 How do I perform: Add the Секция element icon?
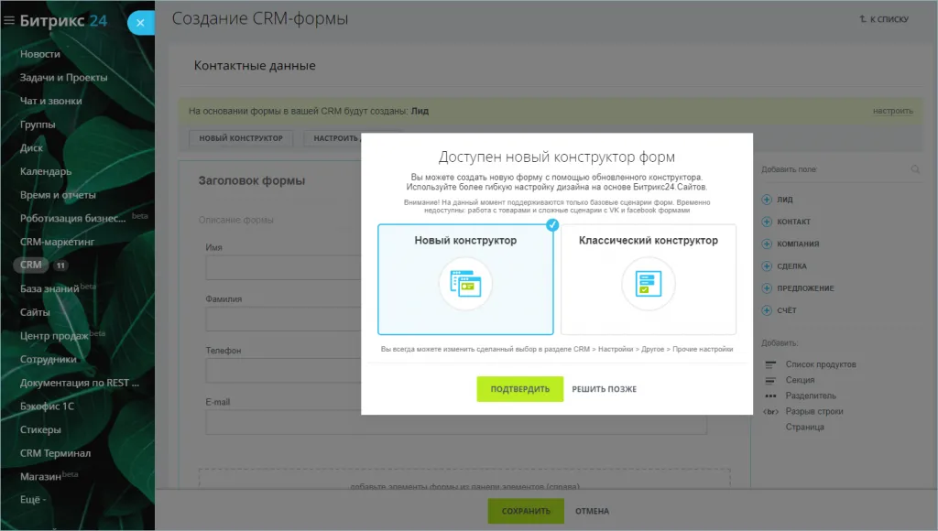[769, 380]
